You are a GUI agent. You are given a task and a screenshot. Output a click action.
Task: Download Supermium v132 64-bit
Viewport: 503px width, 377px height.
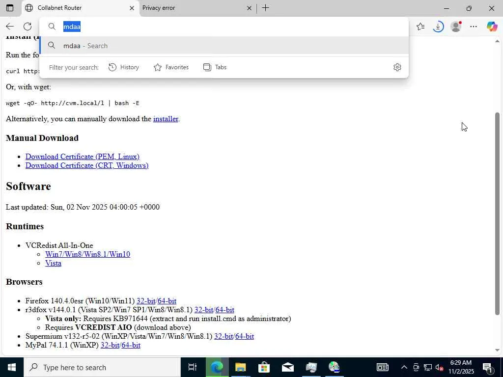pyautogui.click(x=245, y=336)
